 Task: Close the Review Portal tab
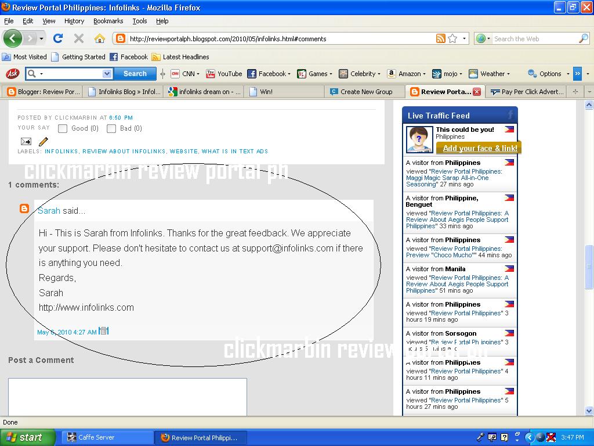coord(477,92)
